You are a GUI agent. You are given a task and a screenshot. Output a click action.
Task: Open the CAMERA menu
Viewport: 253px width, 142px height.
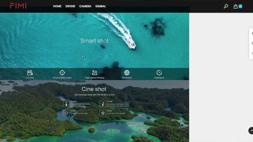(85, 6)
